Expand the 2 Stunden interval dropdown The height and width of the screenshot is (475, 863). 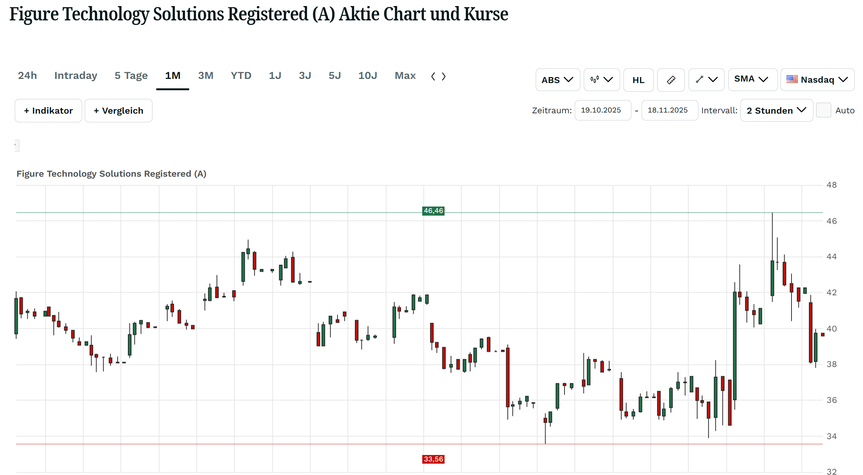point(776,110)
